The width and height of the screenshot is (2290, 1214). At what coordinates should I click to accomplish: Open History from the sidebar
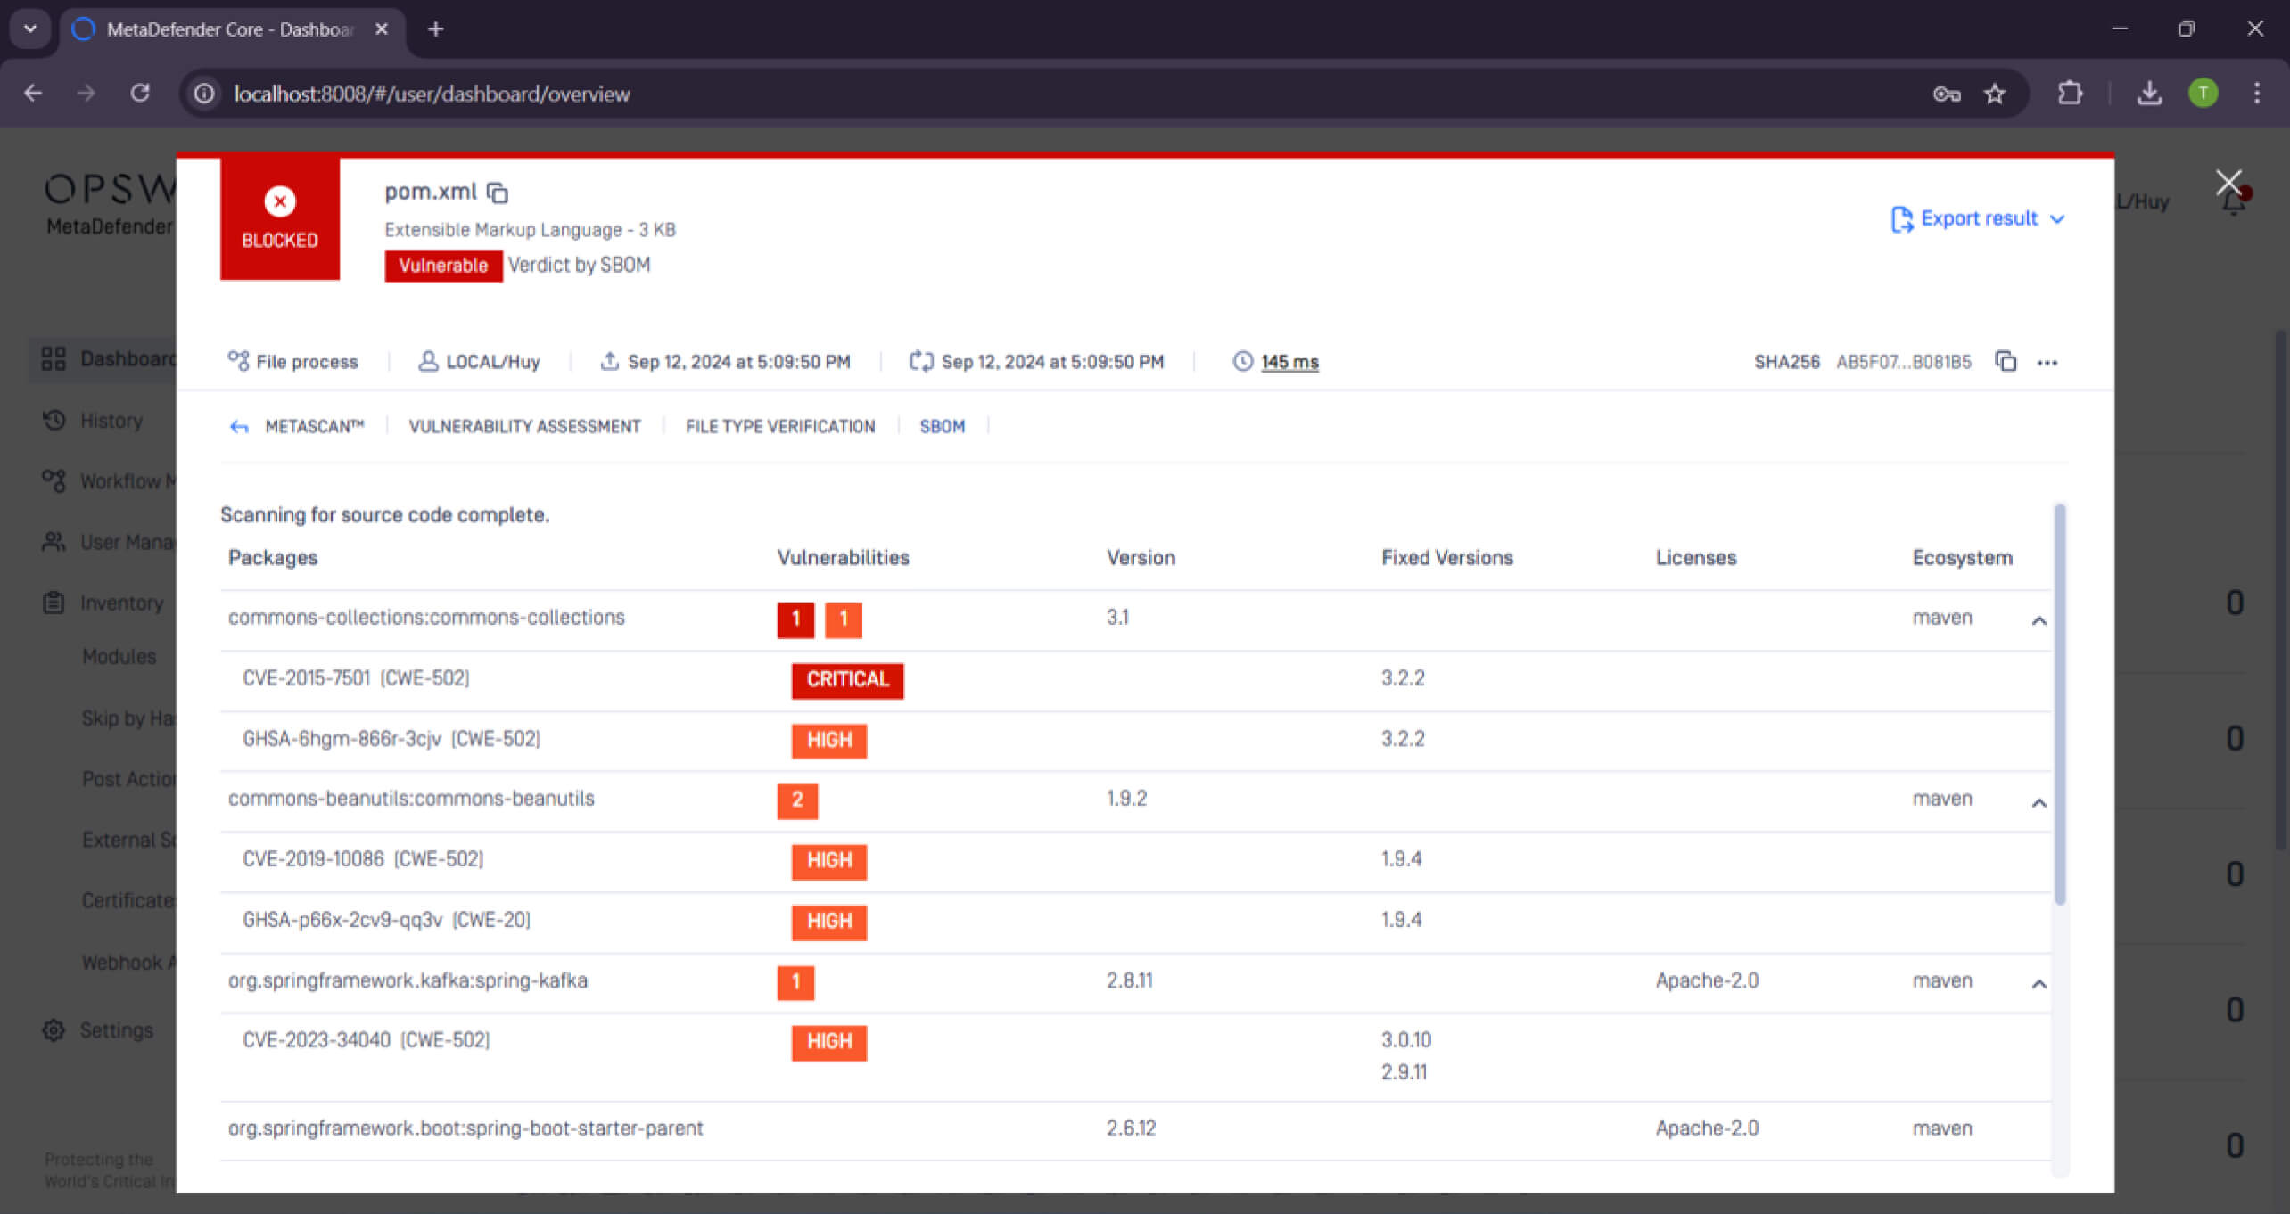click(111, 420)
